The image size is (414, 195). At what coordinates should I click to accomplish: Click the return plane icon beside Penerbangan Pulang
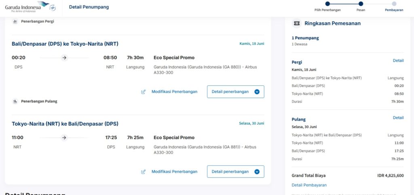pos(15,101)
